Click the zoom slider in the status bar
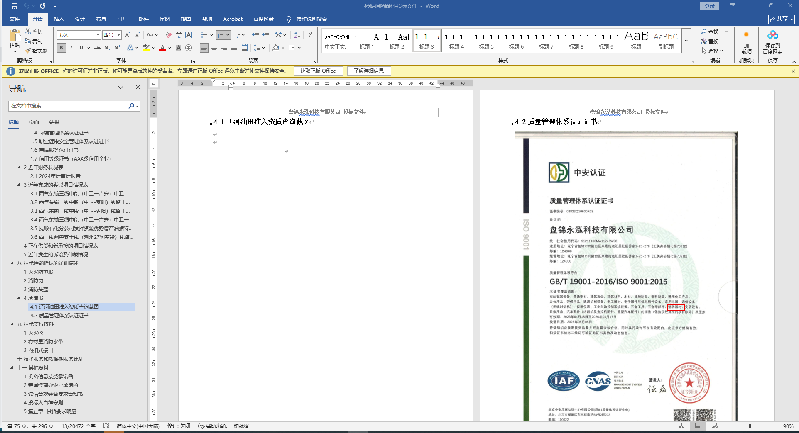799x433 pixels. [x=750, y=426]
